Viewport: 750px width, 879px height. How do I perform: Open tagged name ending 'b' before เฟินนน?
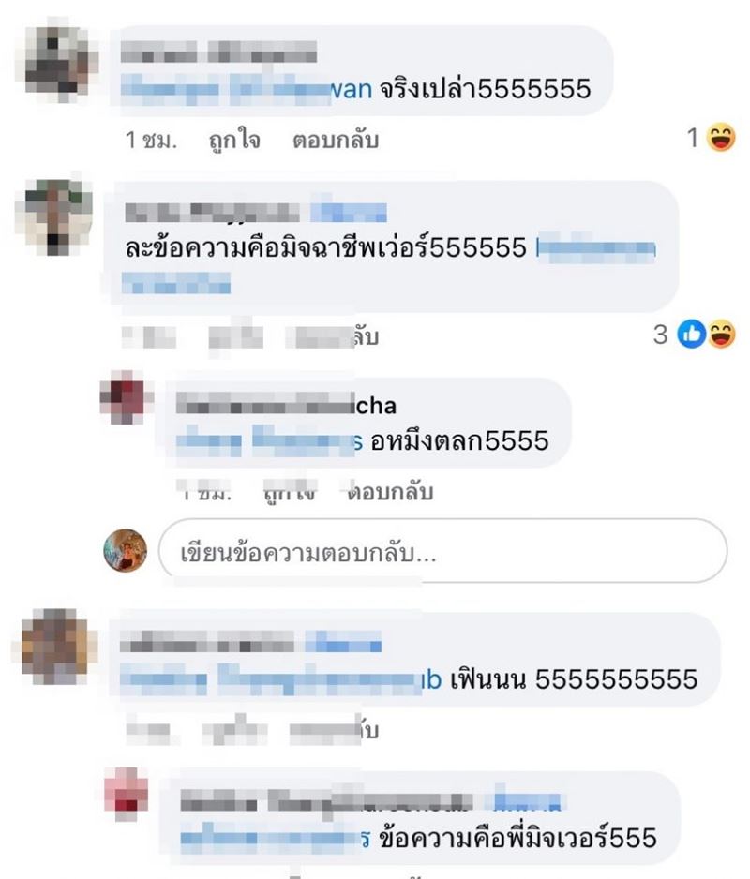pyautogui.click(x=280, y=678)
